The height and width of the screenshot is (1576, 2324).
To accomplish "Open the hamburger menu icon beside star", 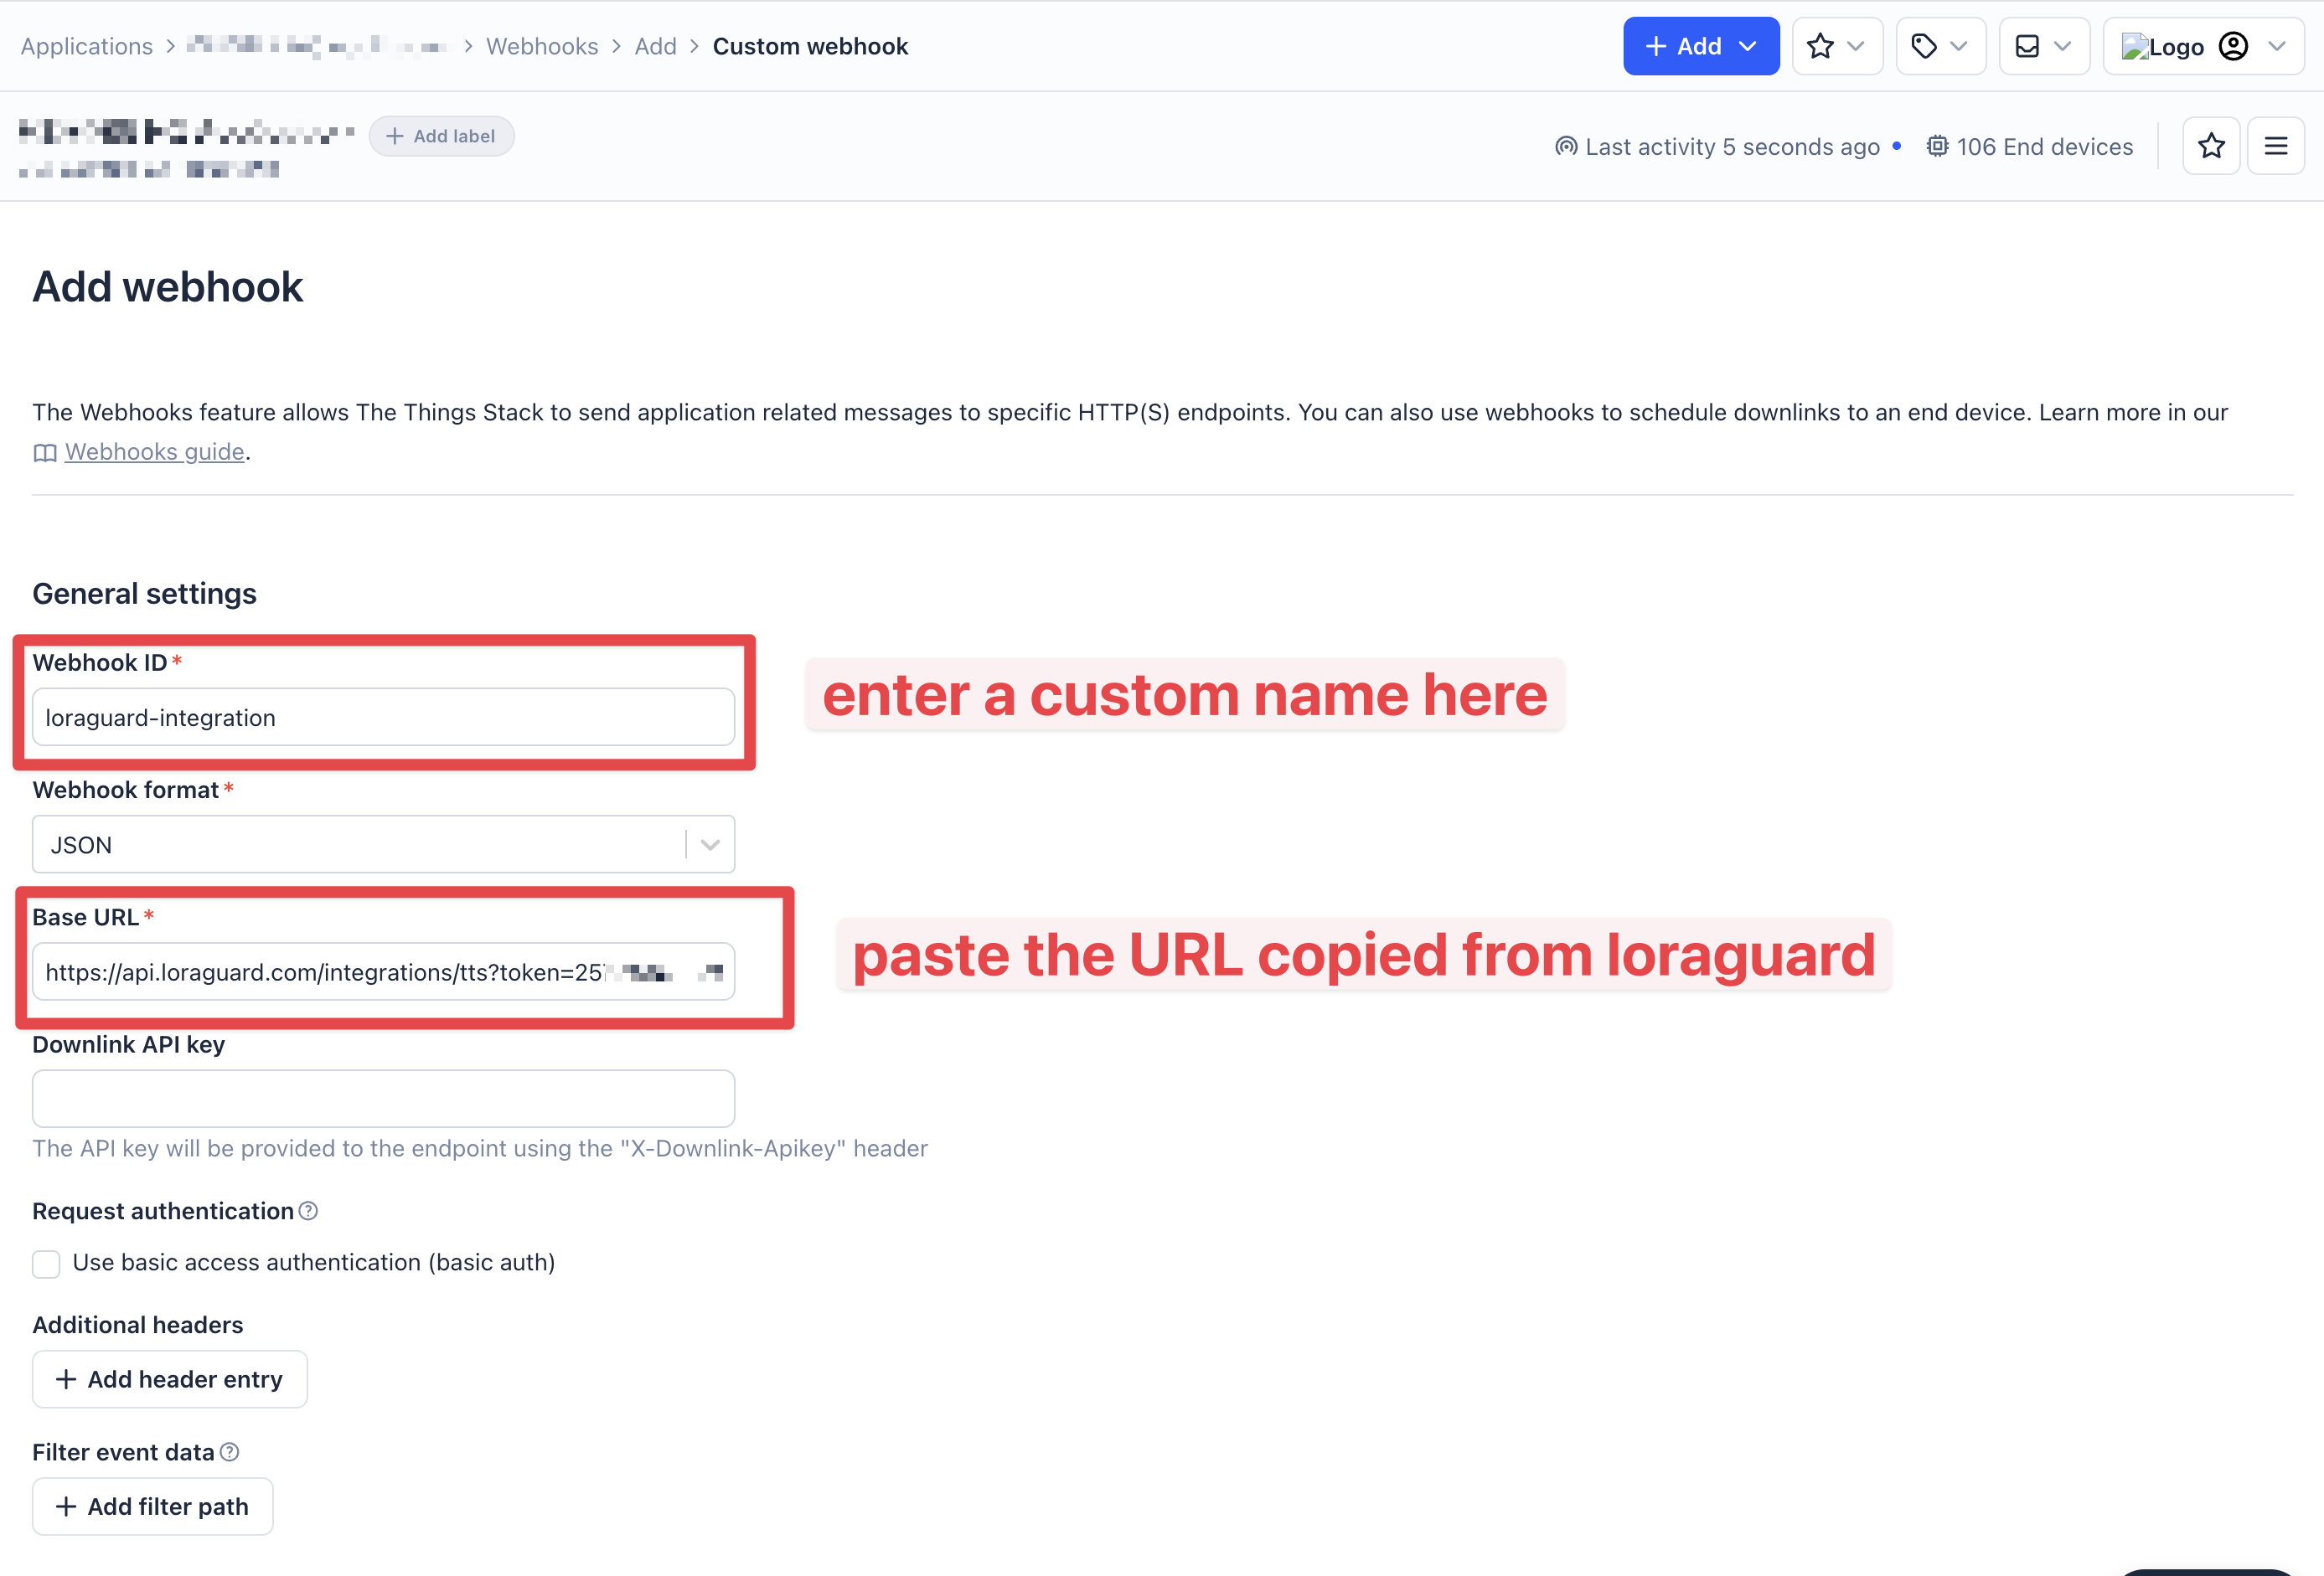I will (2275, 146).
